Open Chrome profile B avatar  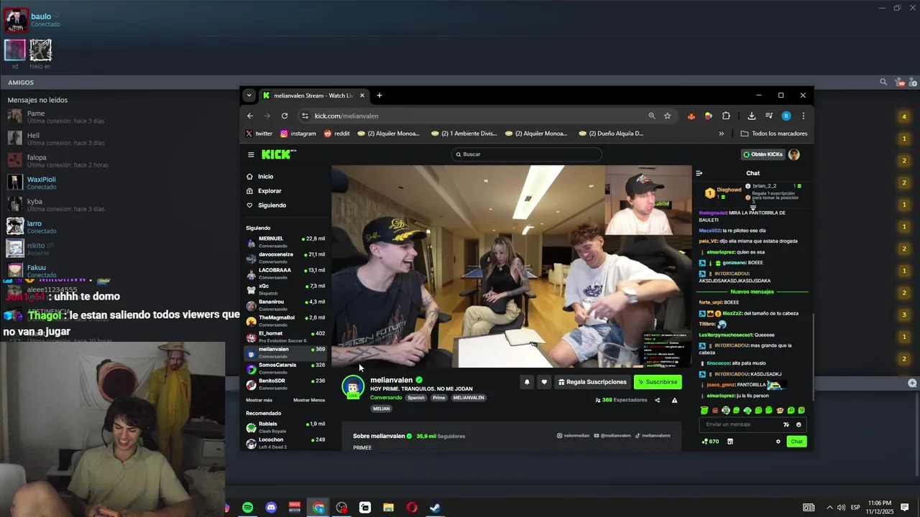(786, 116)
